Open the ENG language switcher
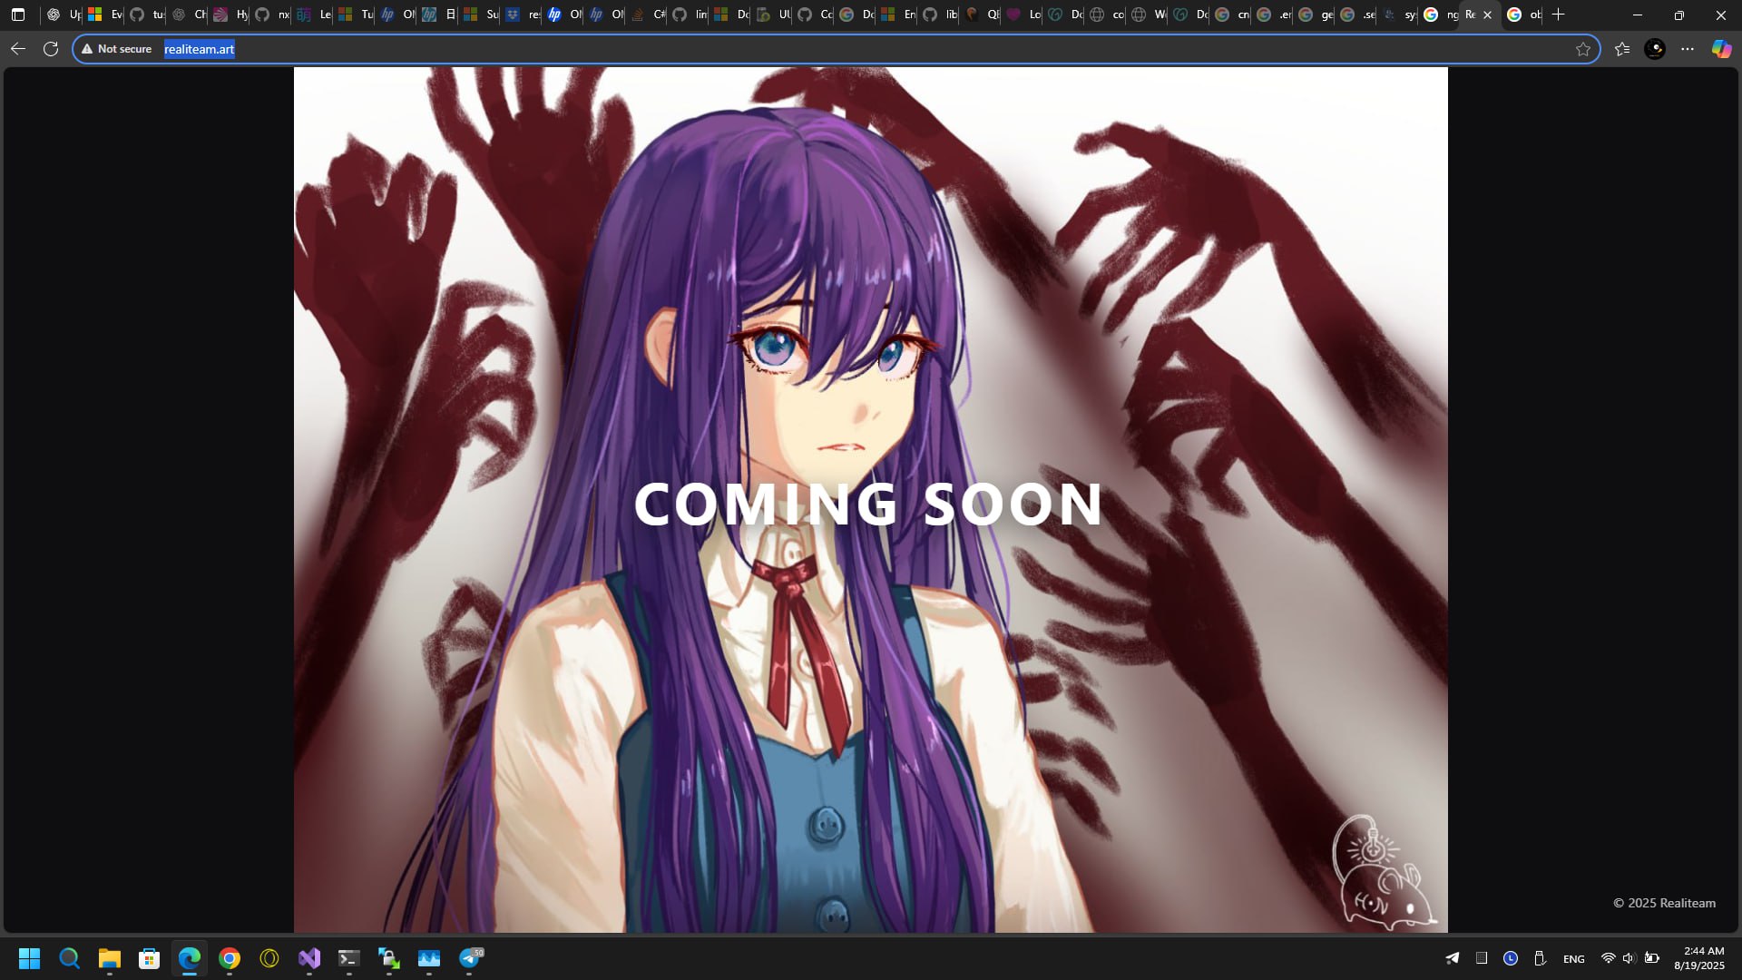 pos(1574,959)
